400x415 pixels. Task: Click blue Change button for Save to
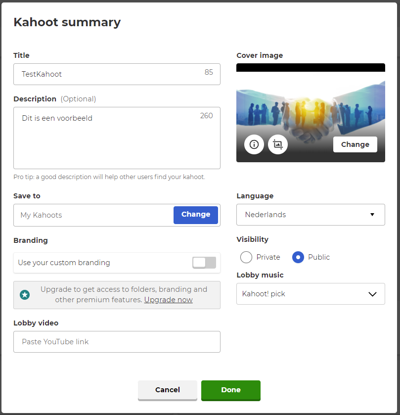196,215
